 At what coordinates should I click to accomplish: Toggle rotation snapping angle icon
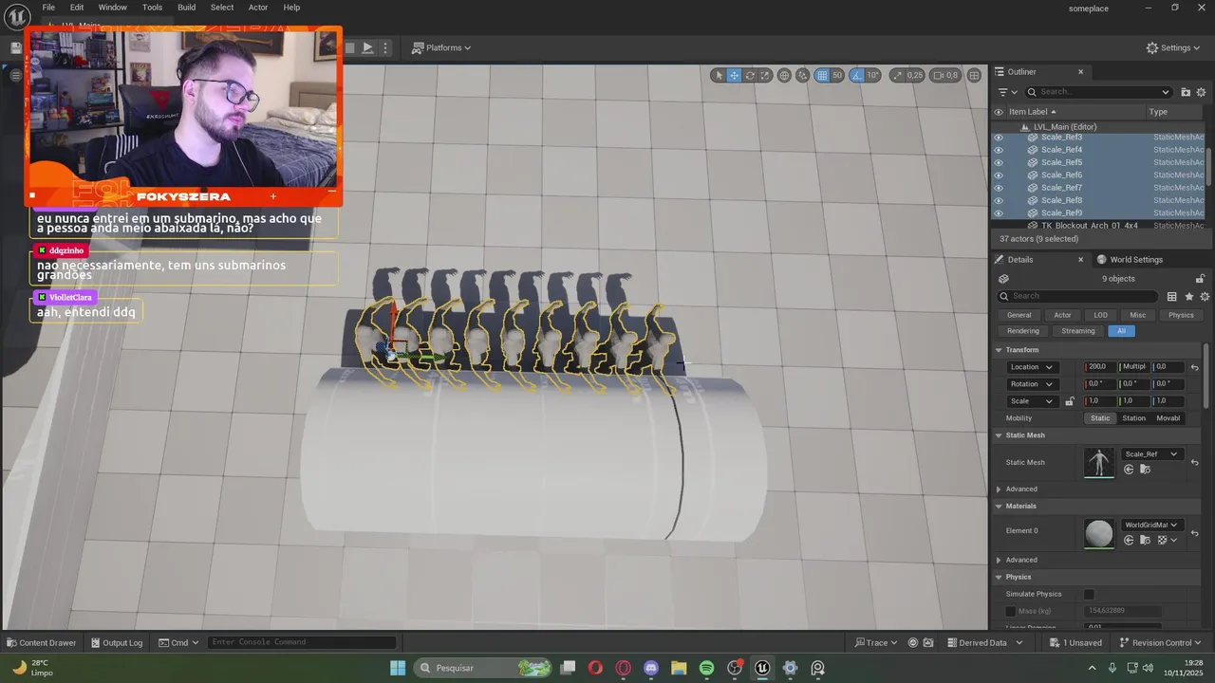coord(857,75)
